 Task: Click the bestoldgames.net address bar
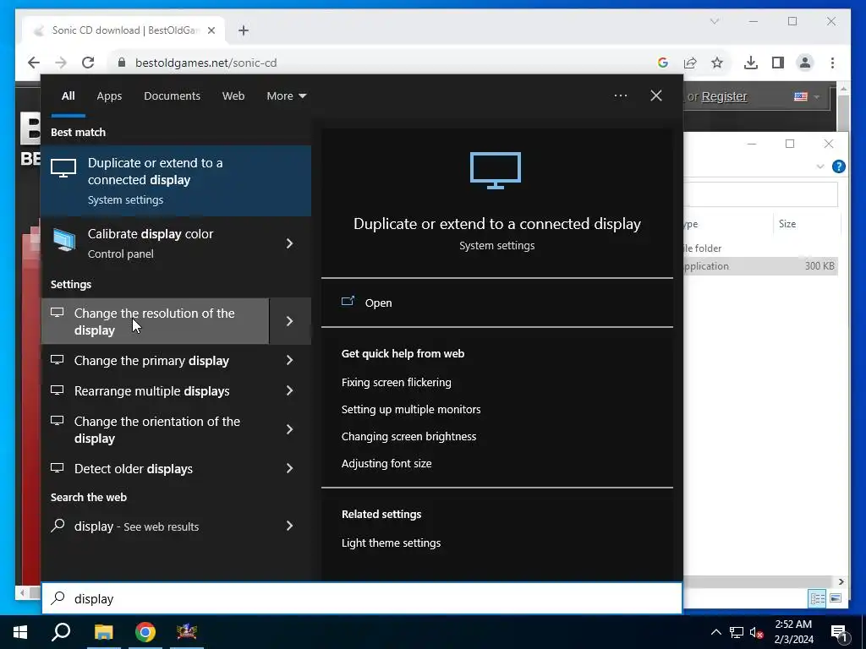[386, 63]
